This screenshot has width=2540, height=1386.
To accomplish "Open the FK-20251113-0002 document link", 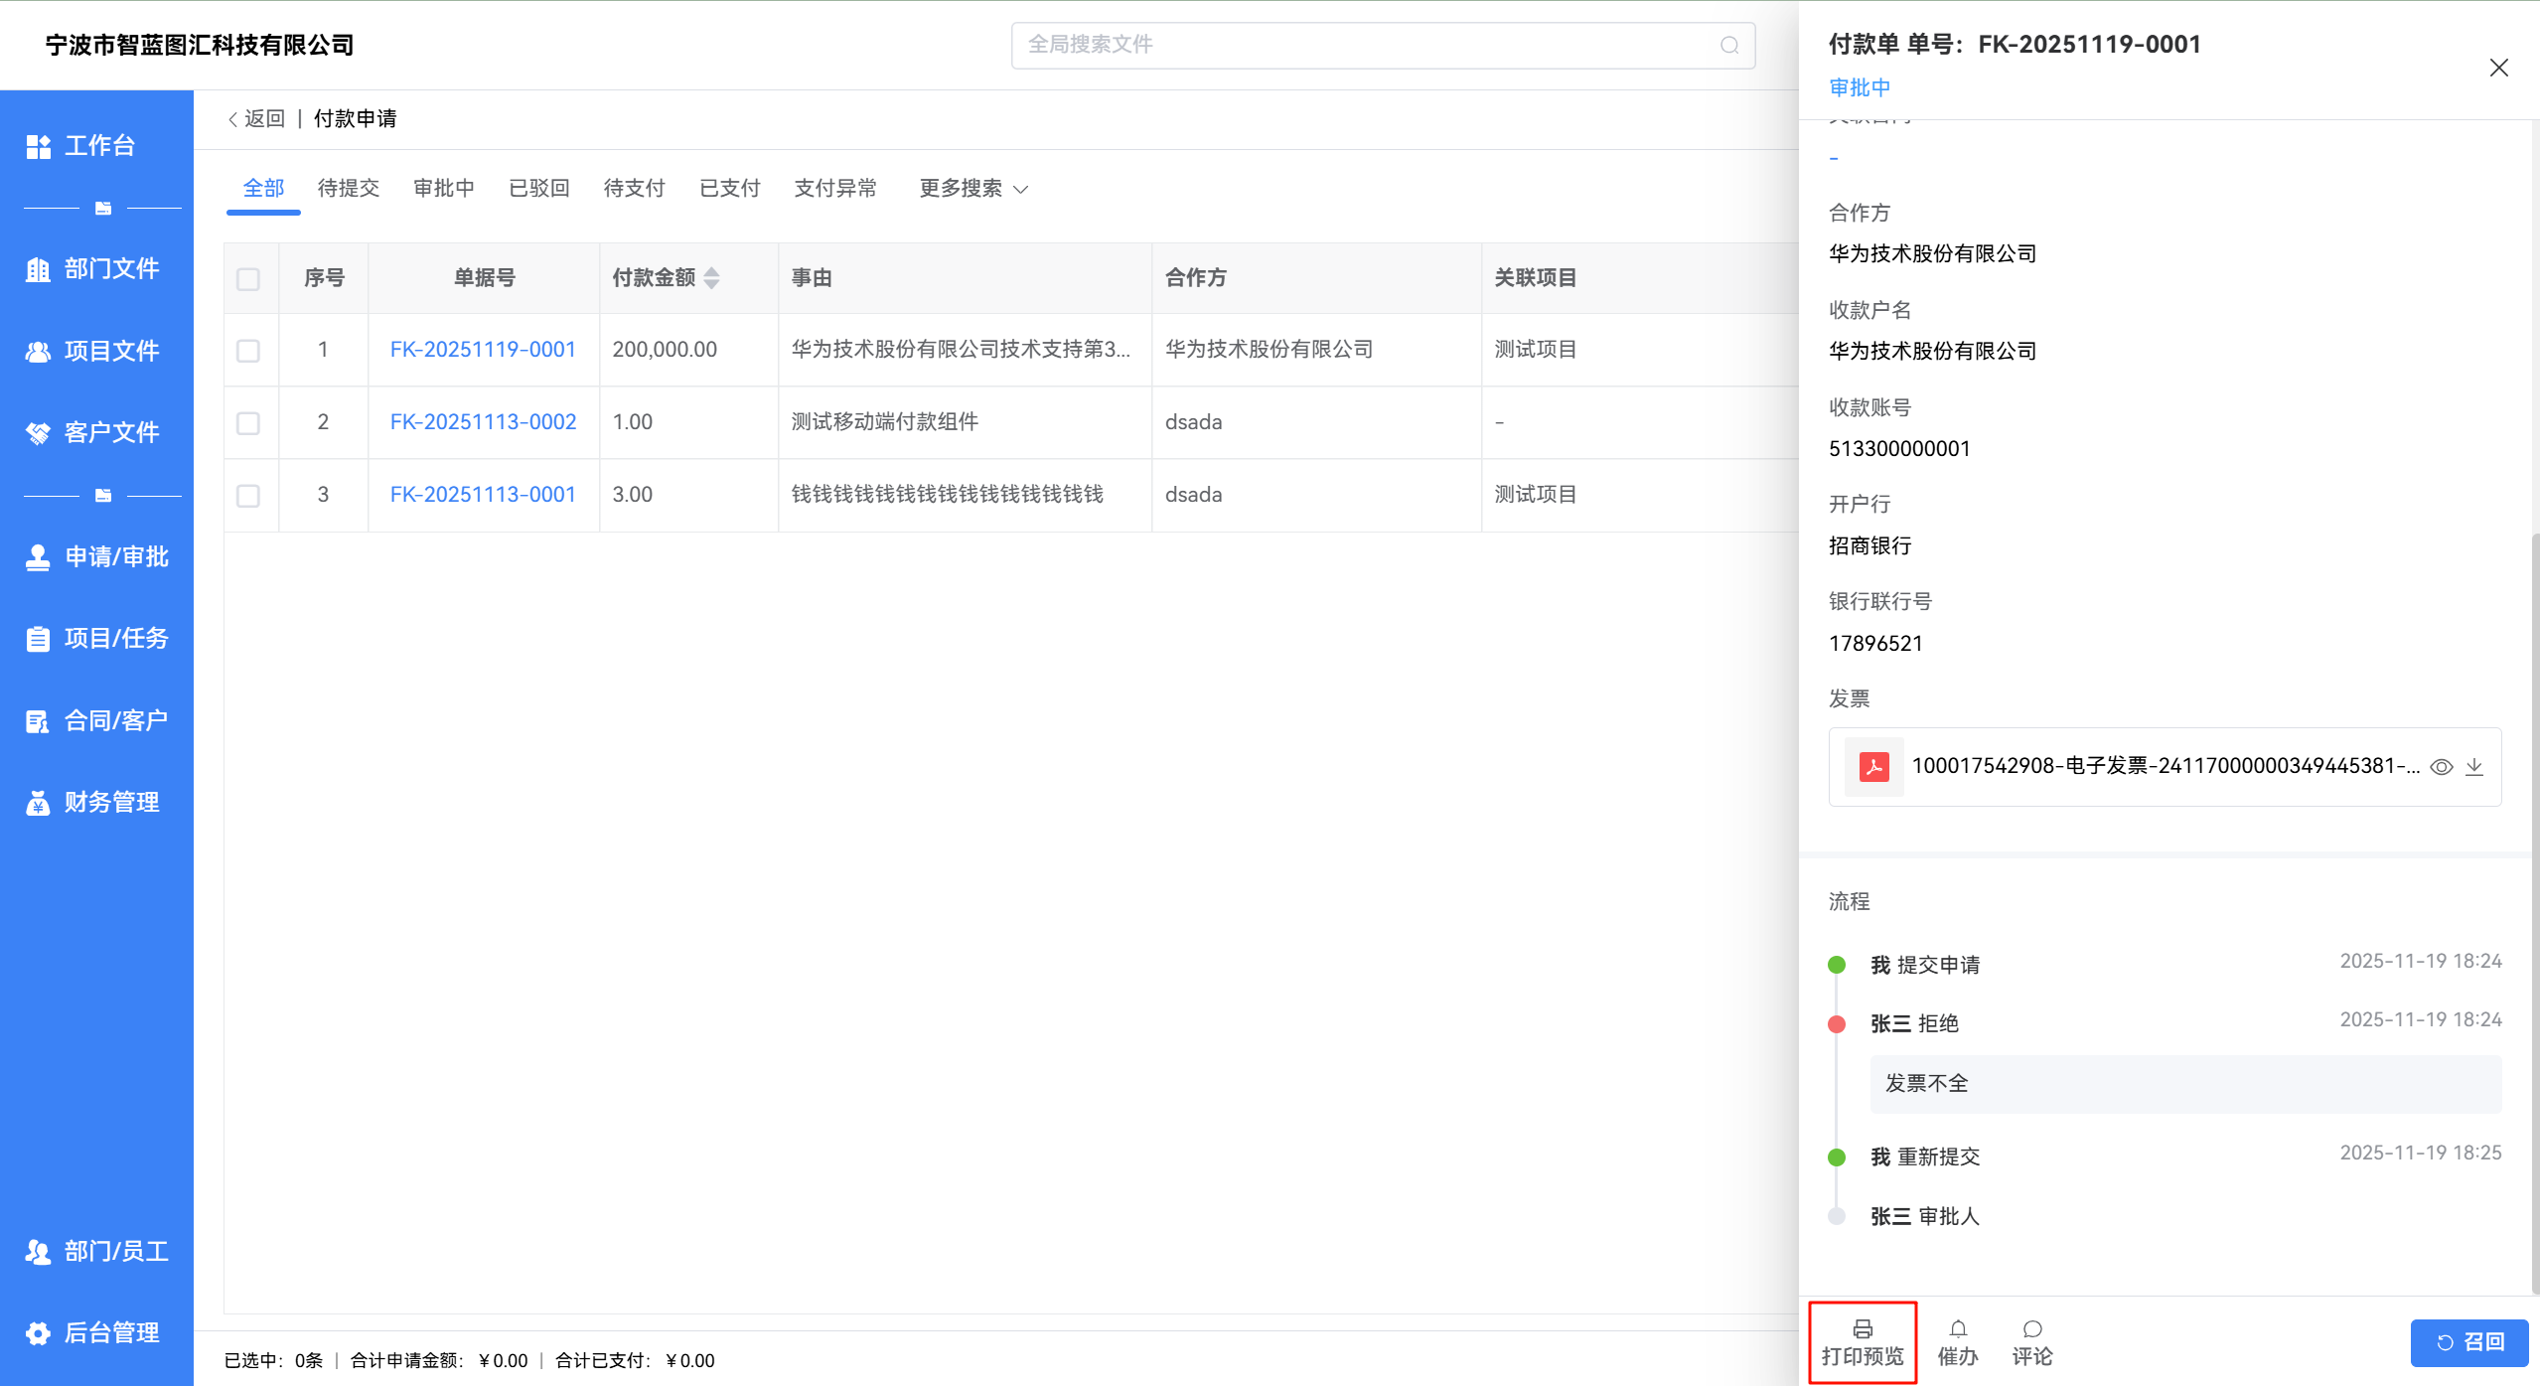I will [483, 422].
